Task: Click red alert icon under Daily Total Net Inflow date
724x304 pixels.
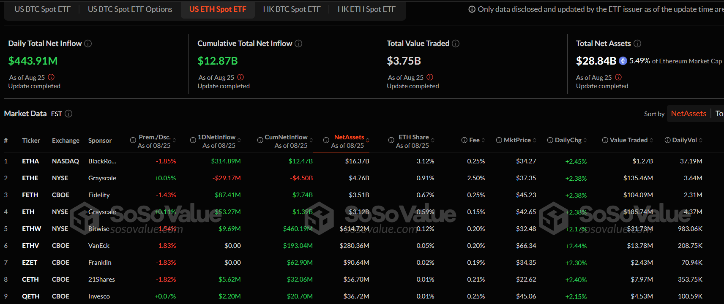Action: (x=51, y=77)
